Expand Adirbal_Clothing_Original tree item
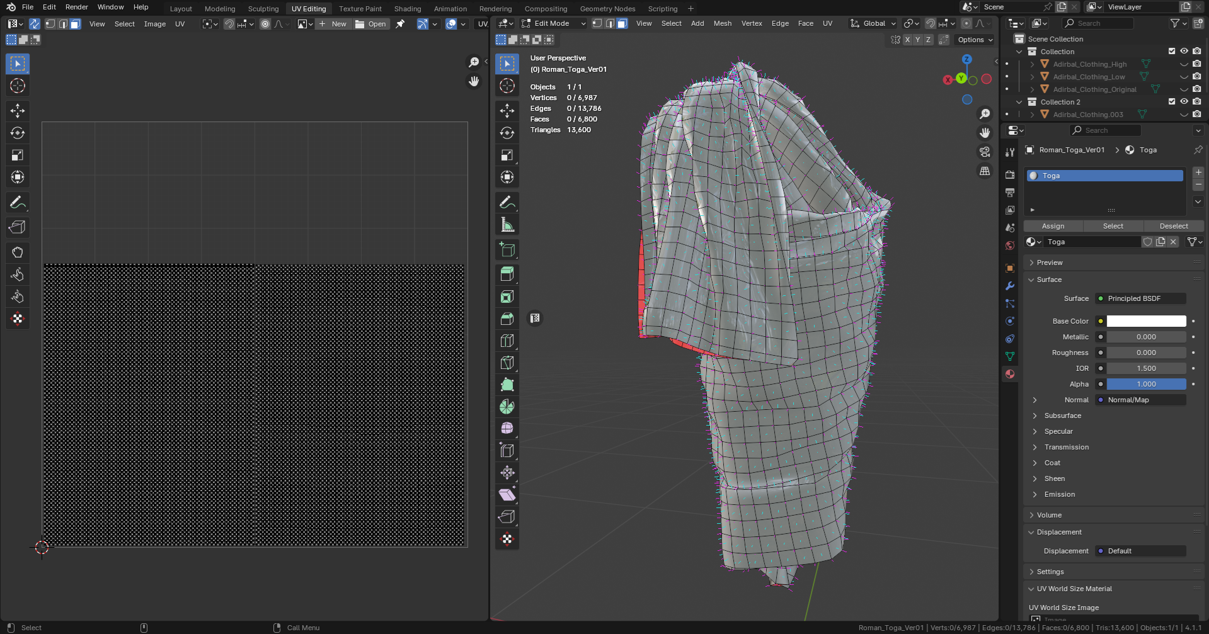 pos(1032,89)
